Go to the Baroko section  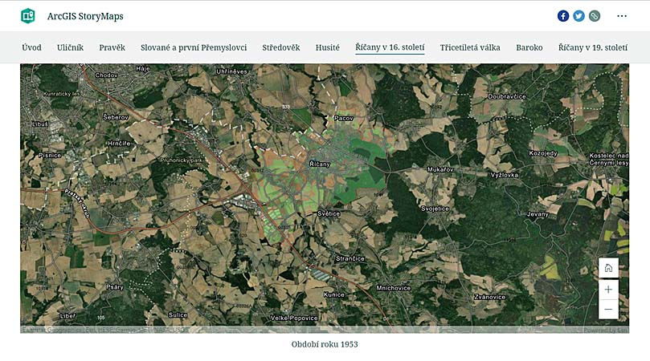[x=529, y=47]
